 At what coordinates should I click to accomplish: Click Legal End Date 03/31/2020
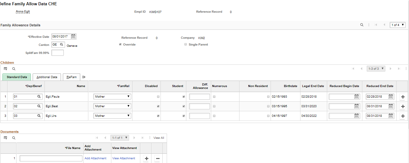click(x=309, y=106)
